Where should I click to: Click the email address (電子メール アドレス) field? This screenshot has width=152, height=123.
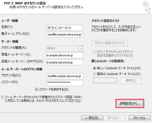(x=65, y=34)
